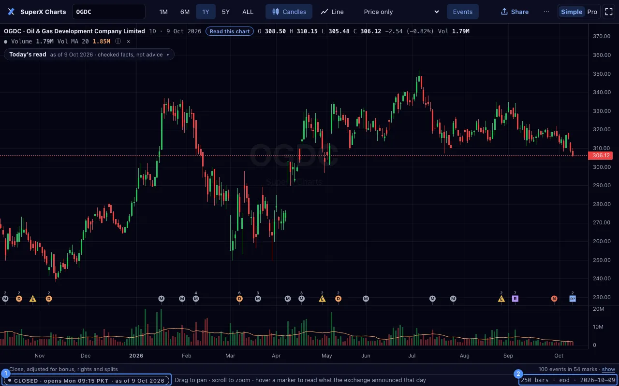This screenshot has width=619, height=386.
Task: Switch to Simple mode
Action: tap(572, 12)
